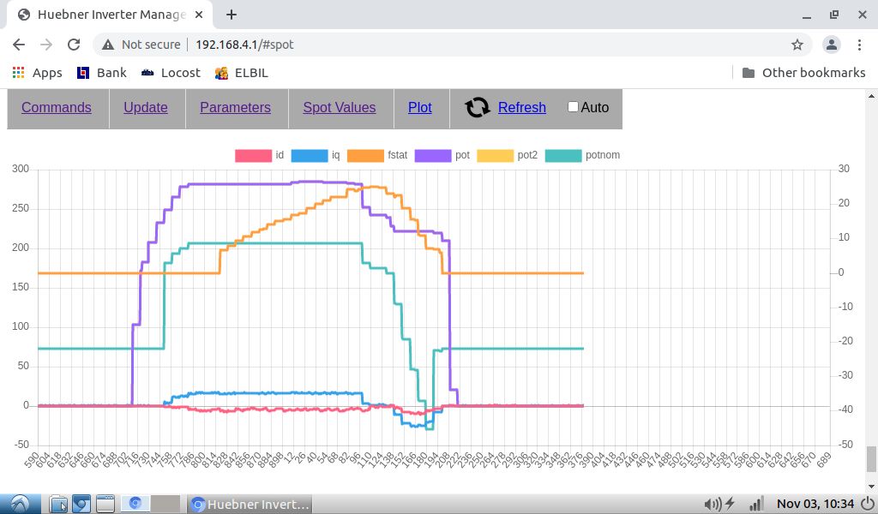Click the circular arrows refresh icon on the page
This screenshot has width=878, height=514.
[477, 107]
